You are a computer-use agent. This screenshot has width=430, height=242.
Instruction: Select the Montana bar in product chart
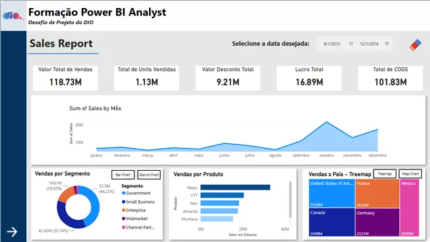pos(216,218)
